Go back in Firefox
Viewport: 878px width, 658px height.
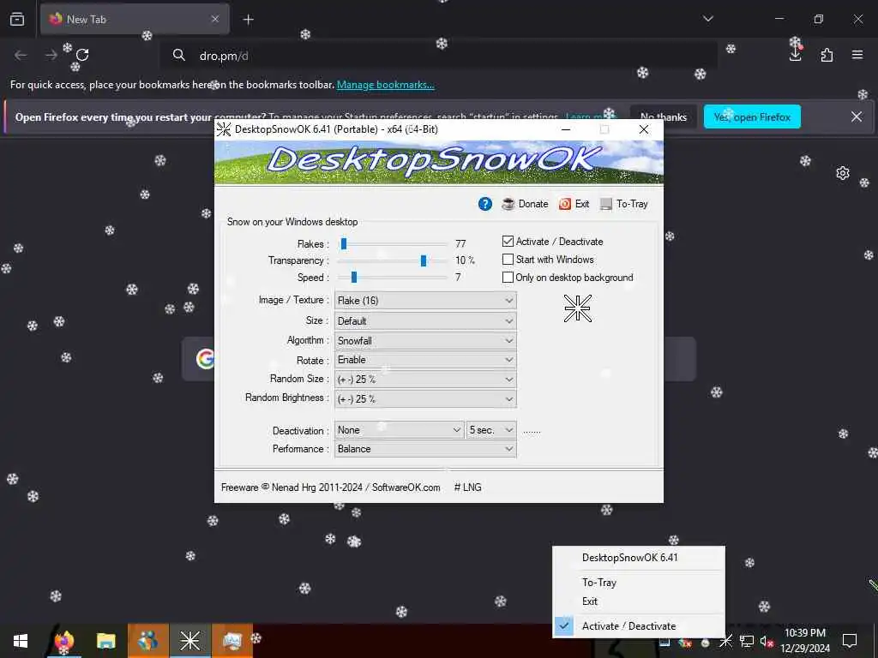point(21,55)
